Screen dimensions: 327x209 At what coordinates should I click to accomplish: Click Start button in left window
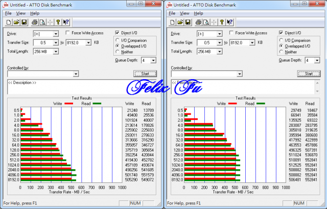coord(145,74)
